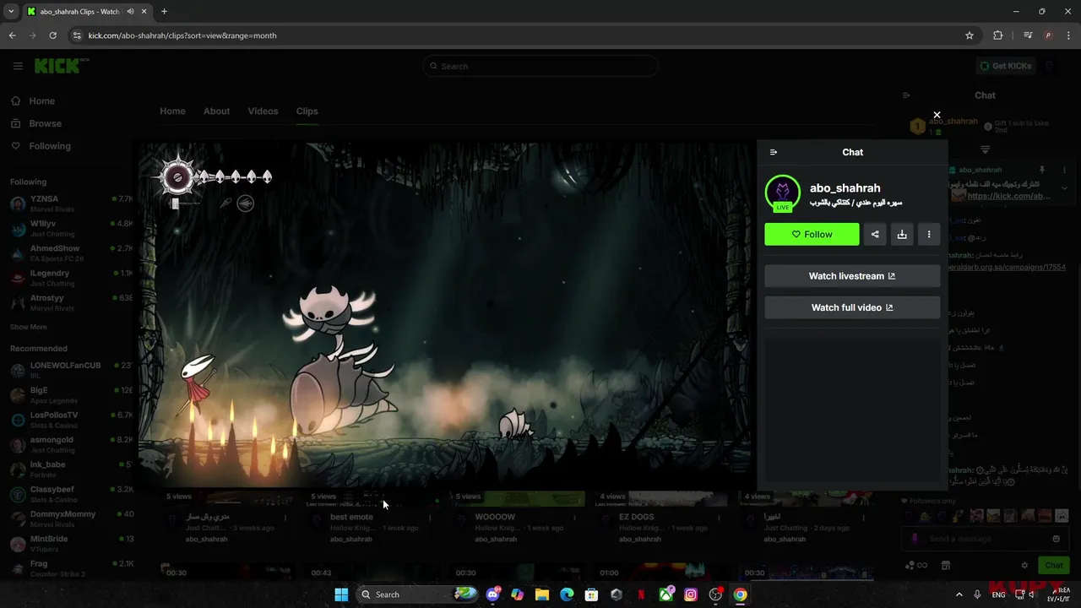Image resolution: width=1081 pixels, height=608 pixels.
Task: Open MintBride's recommended channel
Action: coord(71,543)
